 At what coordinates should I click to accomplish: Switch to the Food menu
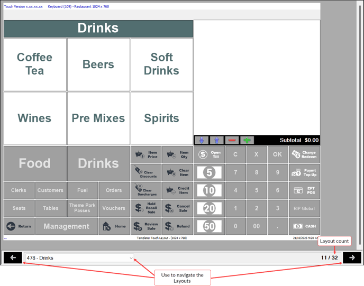(35, 163)
